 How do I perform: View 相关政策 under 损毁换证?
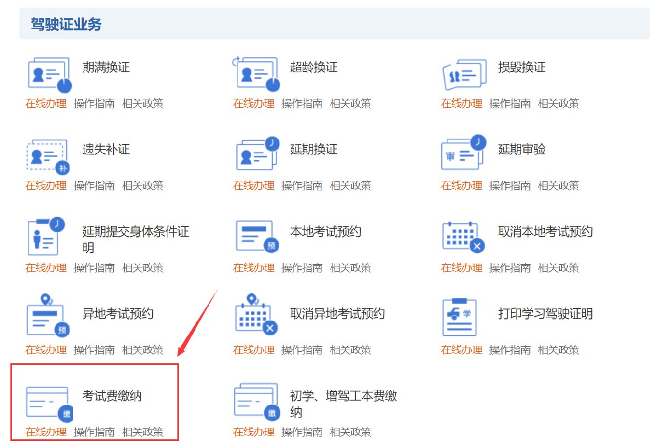click(558, 103)
